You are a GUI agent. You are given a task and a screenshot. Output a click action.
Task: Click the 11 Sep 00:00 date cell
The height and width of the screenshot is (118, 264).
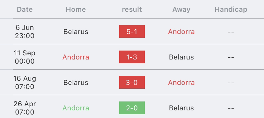[25, 57]
